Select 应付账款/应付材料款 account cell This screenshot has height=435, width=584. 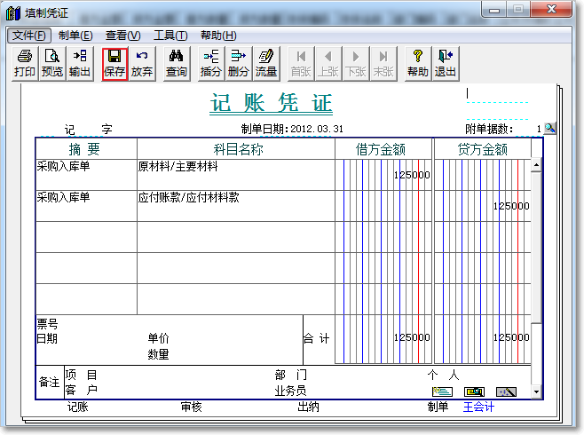(x=236, y=206)
